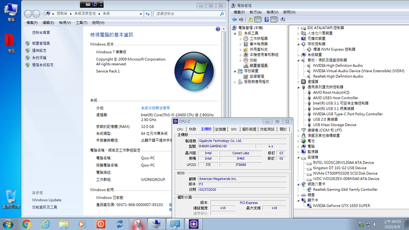Open the File menu in Computer Management
This screenshot has width=409, height=230.
(x=239, y=12)
